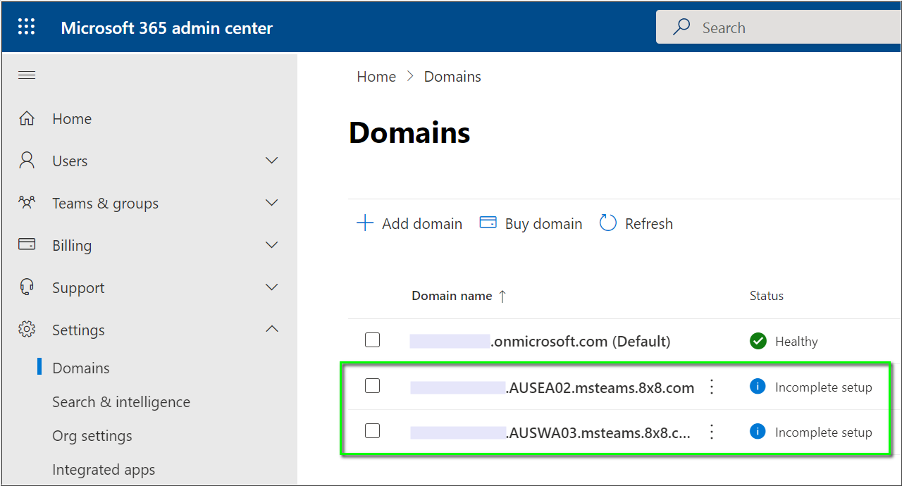Click info icon for AUSEA02 domain status
Screen dimensions: 902x486
(758, 387)
